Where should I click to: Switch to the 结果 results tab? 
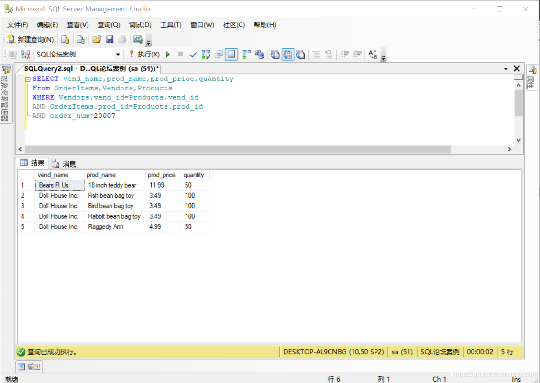[x=33, y=163]
